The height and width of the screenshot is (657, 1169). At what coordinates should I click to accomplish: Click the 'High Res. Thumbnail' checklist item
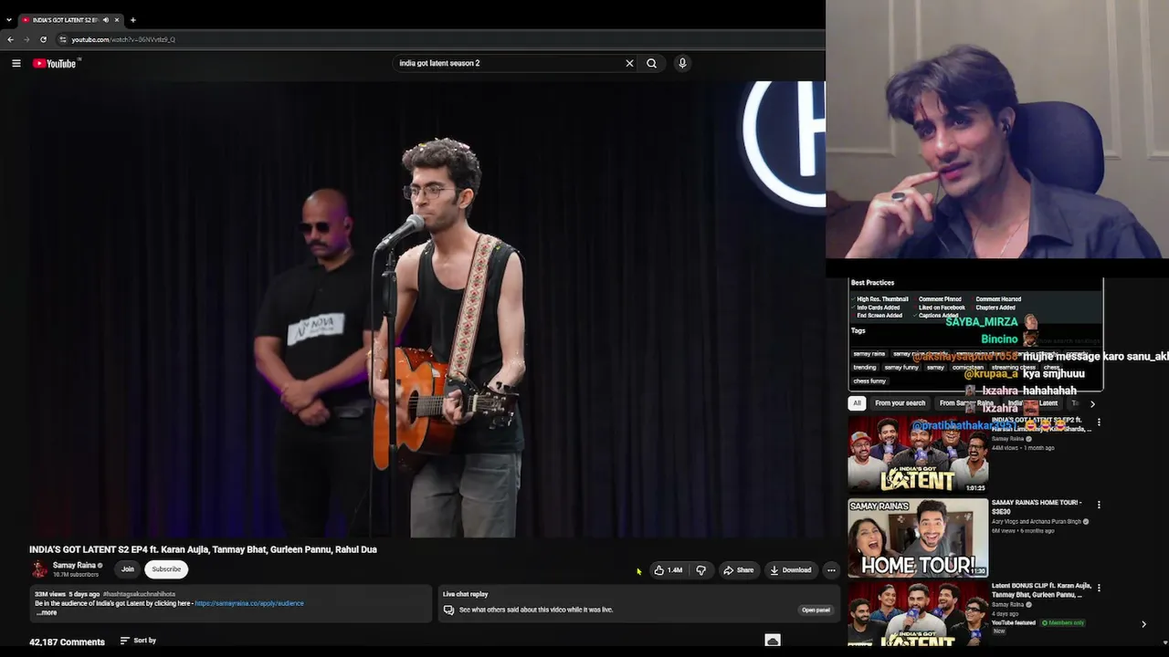pyautogui.click(x=882, y=299)
